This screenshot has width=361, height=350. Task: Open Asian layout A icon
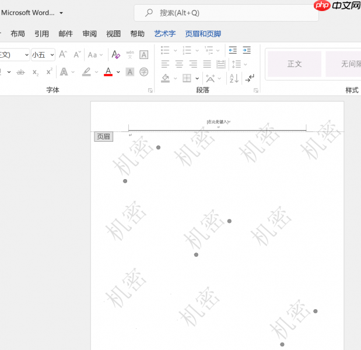point(210,79)
